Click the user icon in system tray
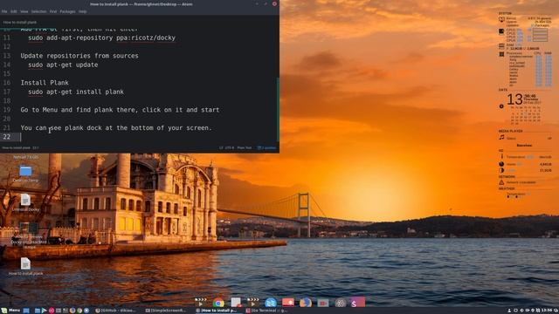 pyautogui.click(x=509, y=311)
